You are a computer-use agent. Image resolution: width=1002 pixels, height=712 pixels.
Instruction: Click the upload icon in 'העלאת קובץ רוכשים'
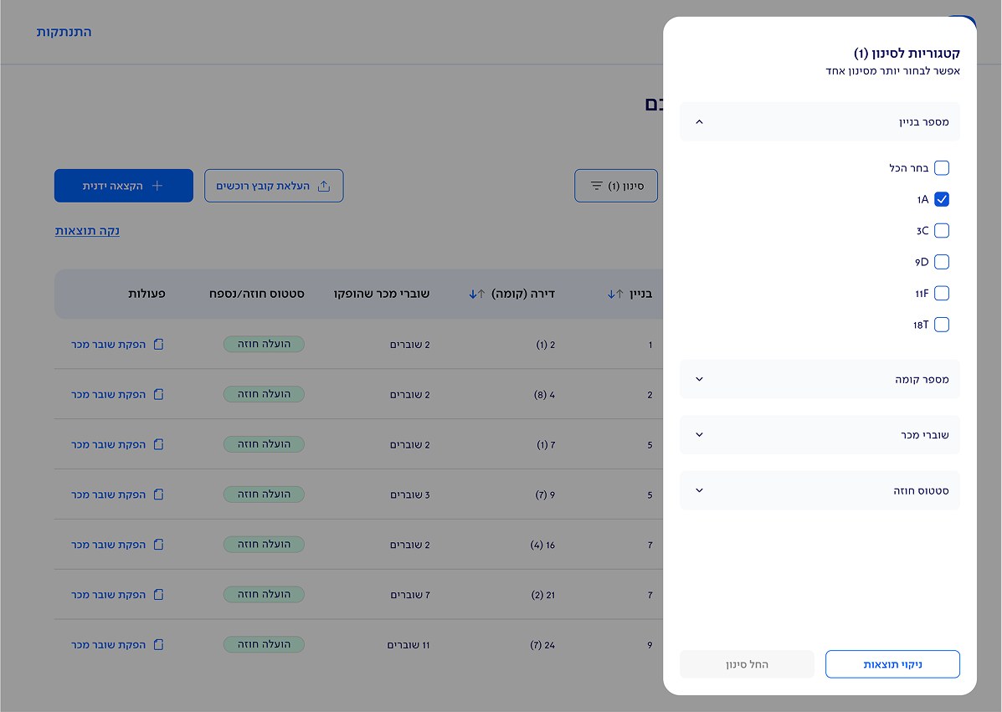(x=324, y=186)
